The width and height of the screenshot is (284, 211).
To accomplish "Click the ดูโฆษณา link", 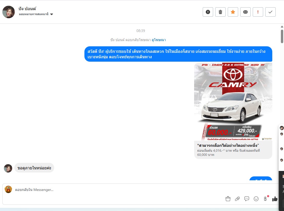I will click(x=159, y=40).
